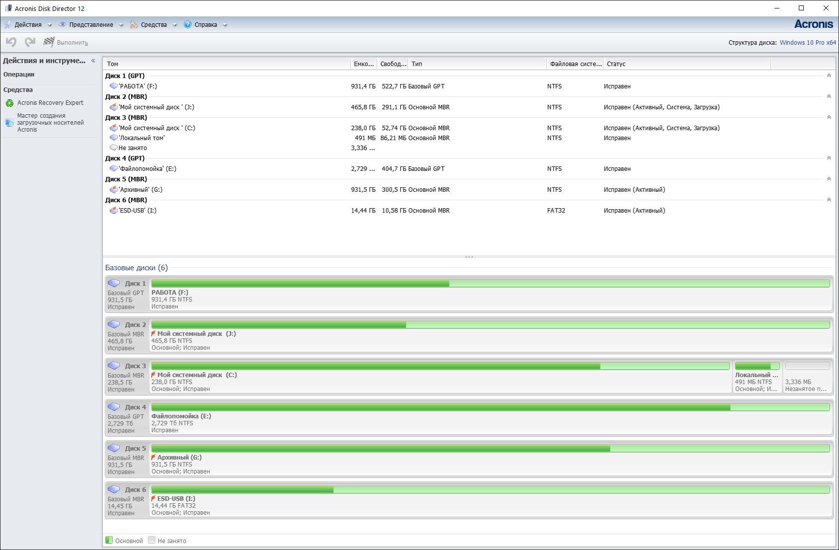Screen dimensions: 839x550
Task: Select the 'Файлопомойка' (E:) volume icon
Action: point(114,168)
